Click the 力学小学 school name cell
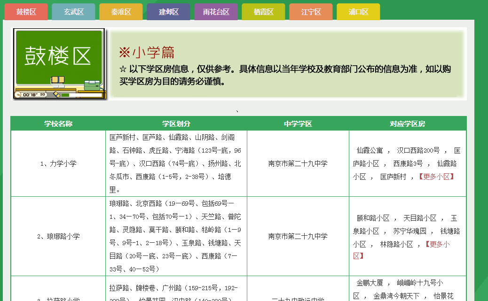The image size is (488, 301). click(58, 164)
